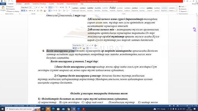Click Вход sign-in link
The width and height of the screenshot is (198, 111).
[193, 4]
